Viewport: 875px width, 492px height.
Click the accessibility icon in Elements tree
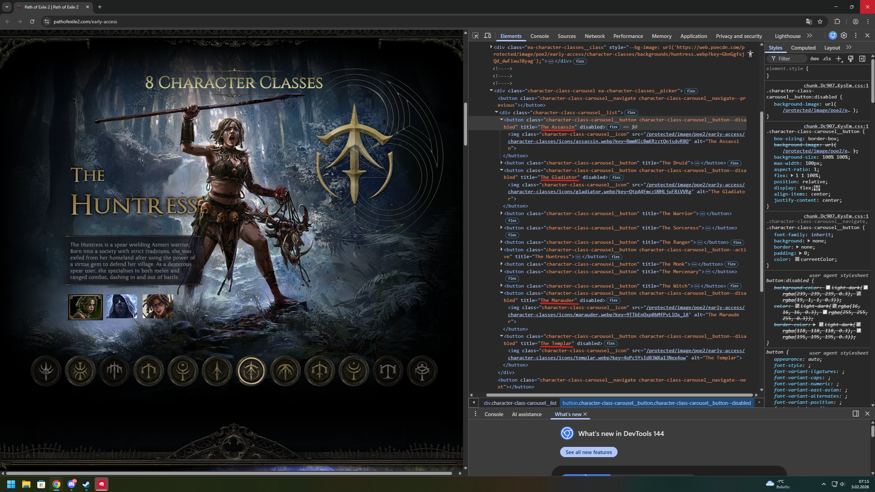[x=751, y=54]
